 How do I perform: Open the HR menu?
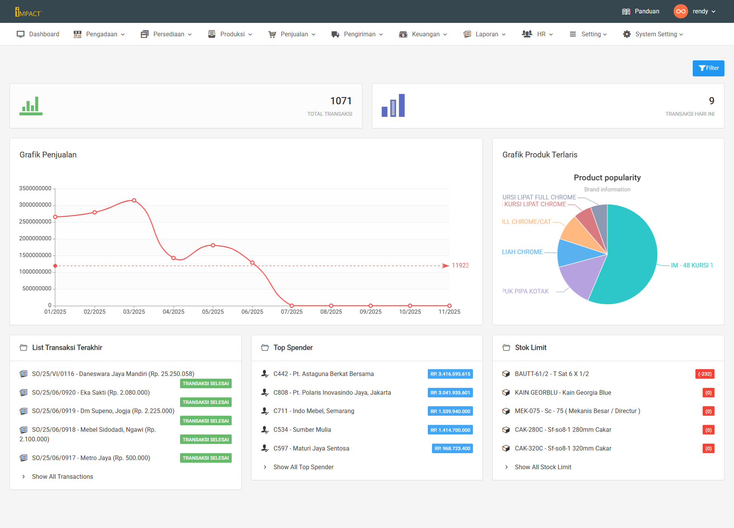coord(538,34)
